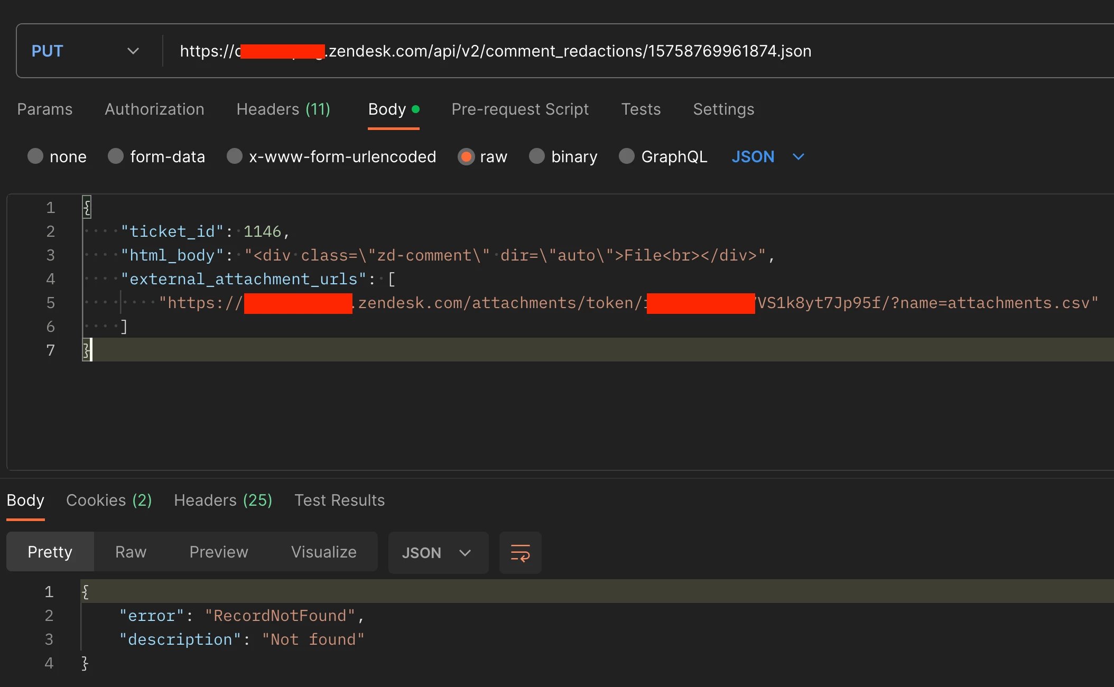This screenshot has width=1114, height=687.
Task: Choose x-www-form-urlencoded body type
Action: [x=235, y=156]
